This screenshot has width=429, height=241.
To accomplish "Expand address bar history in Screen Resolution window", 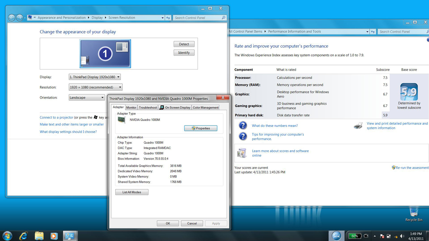I will tap(163, 18).
